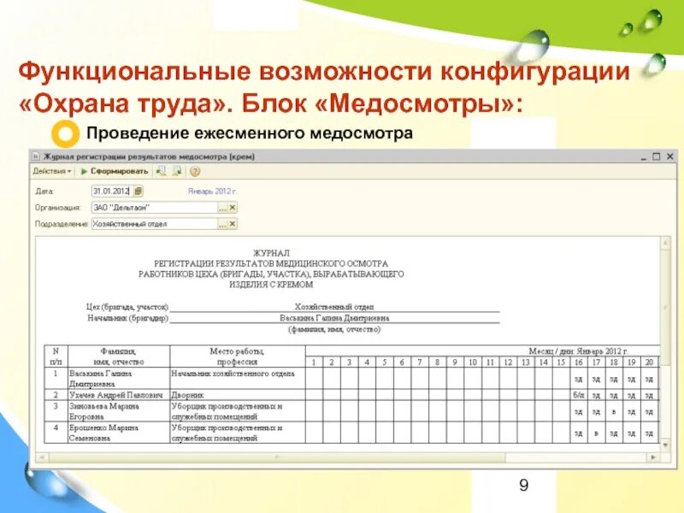Maximize the Журнал регистрации window
Screen dimensions: 684x513
click(657, 156)
